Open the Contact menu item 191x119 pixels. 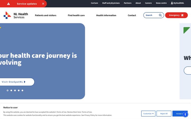click(x=132, y=15)
